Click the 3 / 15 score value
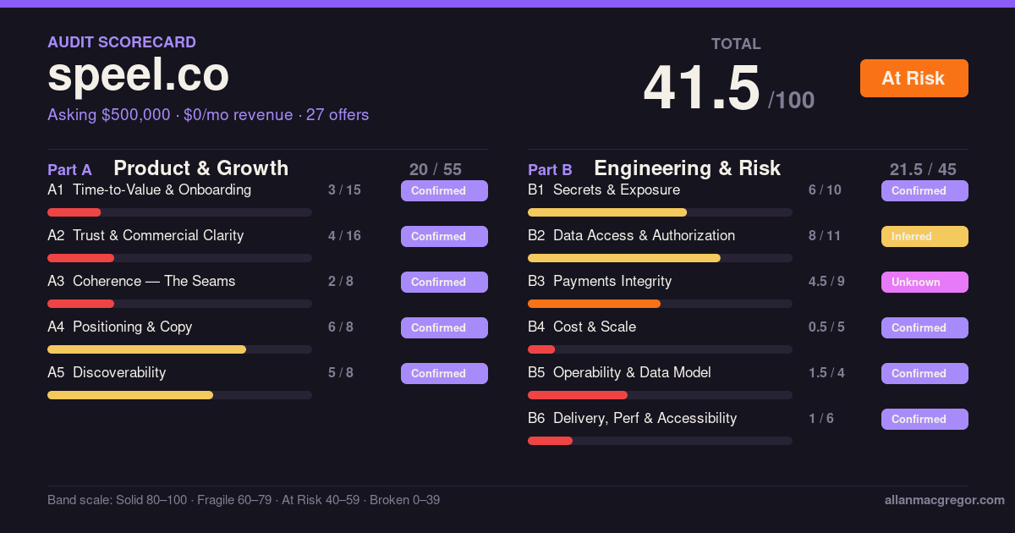The image size is (1015, 533). 344,190
